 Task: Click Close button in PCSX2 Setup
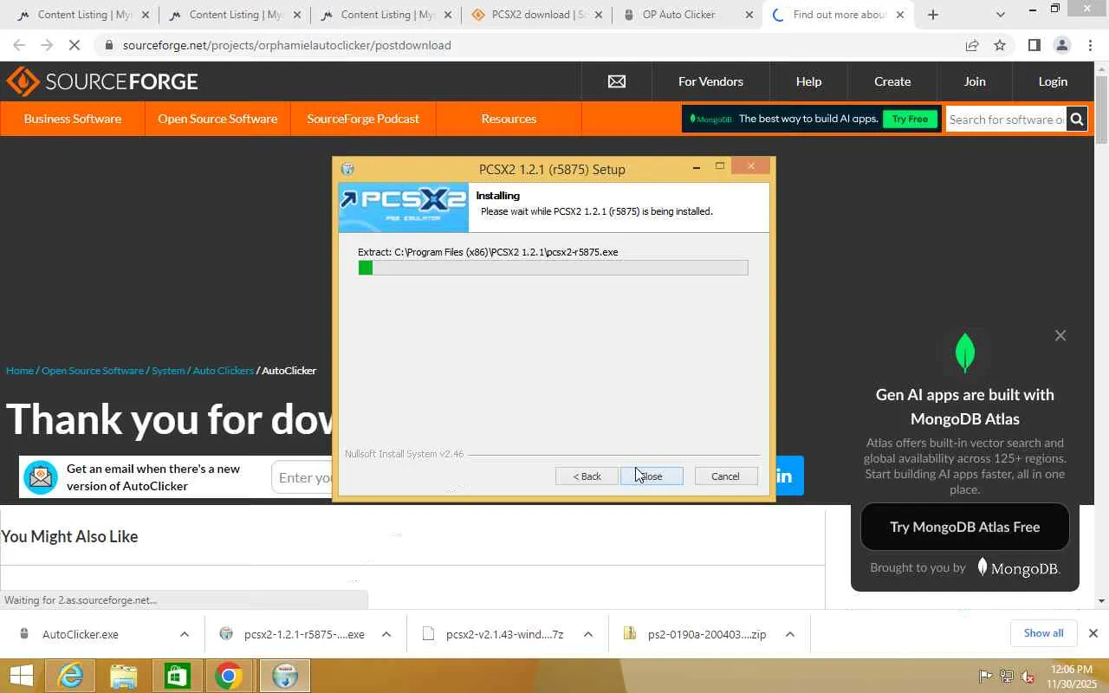click(652, 476)
